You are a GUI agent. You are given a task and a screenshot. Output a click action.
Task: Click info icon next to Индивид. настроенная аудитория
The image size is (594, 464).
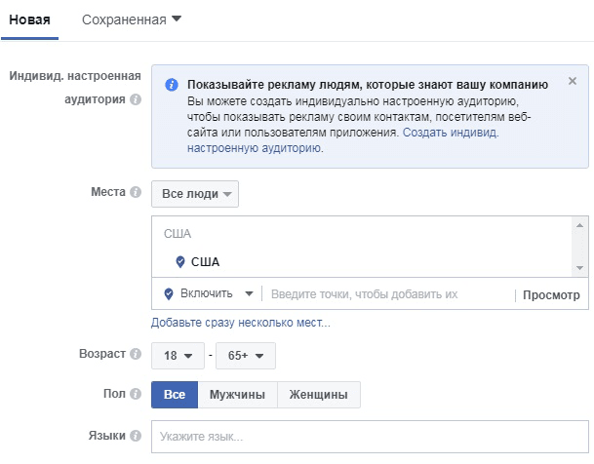click(136, 99)
